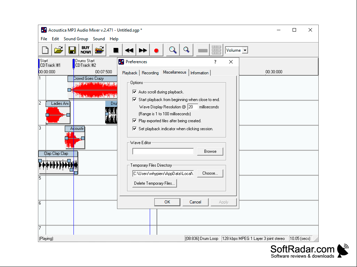Viewport: 357px width, 267px height.
Task: Click the Acoustica app icon in title bar
Action: (44, 30)
